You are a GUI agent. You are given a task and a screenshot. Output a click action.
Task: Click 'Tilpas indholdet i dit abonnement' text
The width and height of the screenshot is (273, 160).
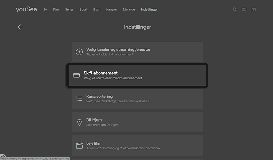coord(110,54)
